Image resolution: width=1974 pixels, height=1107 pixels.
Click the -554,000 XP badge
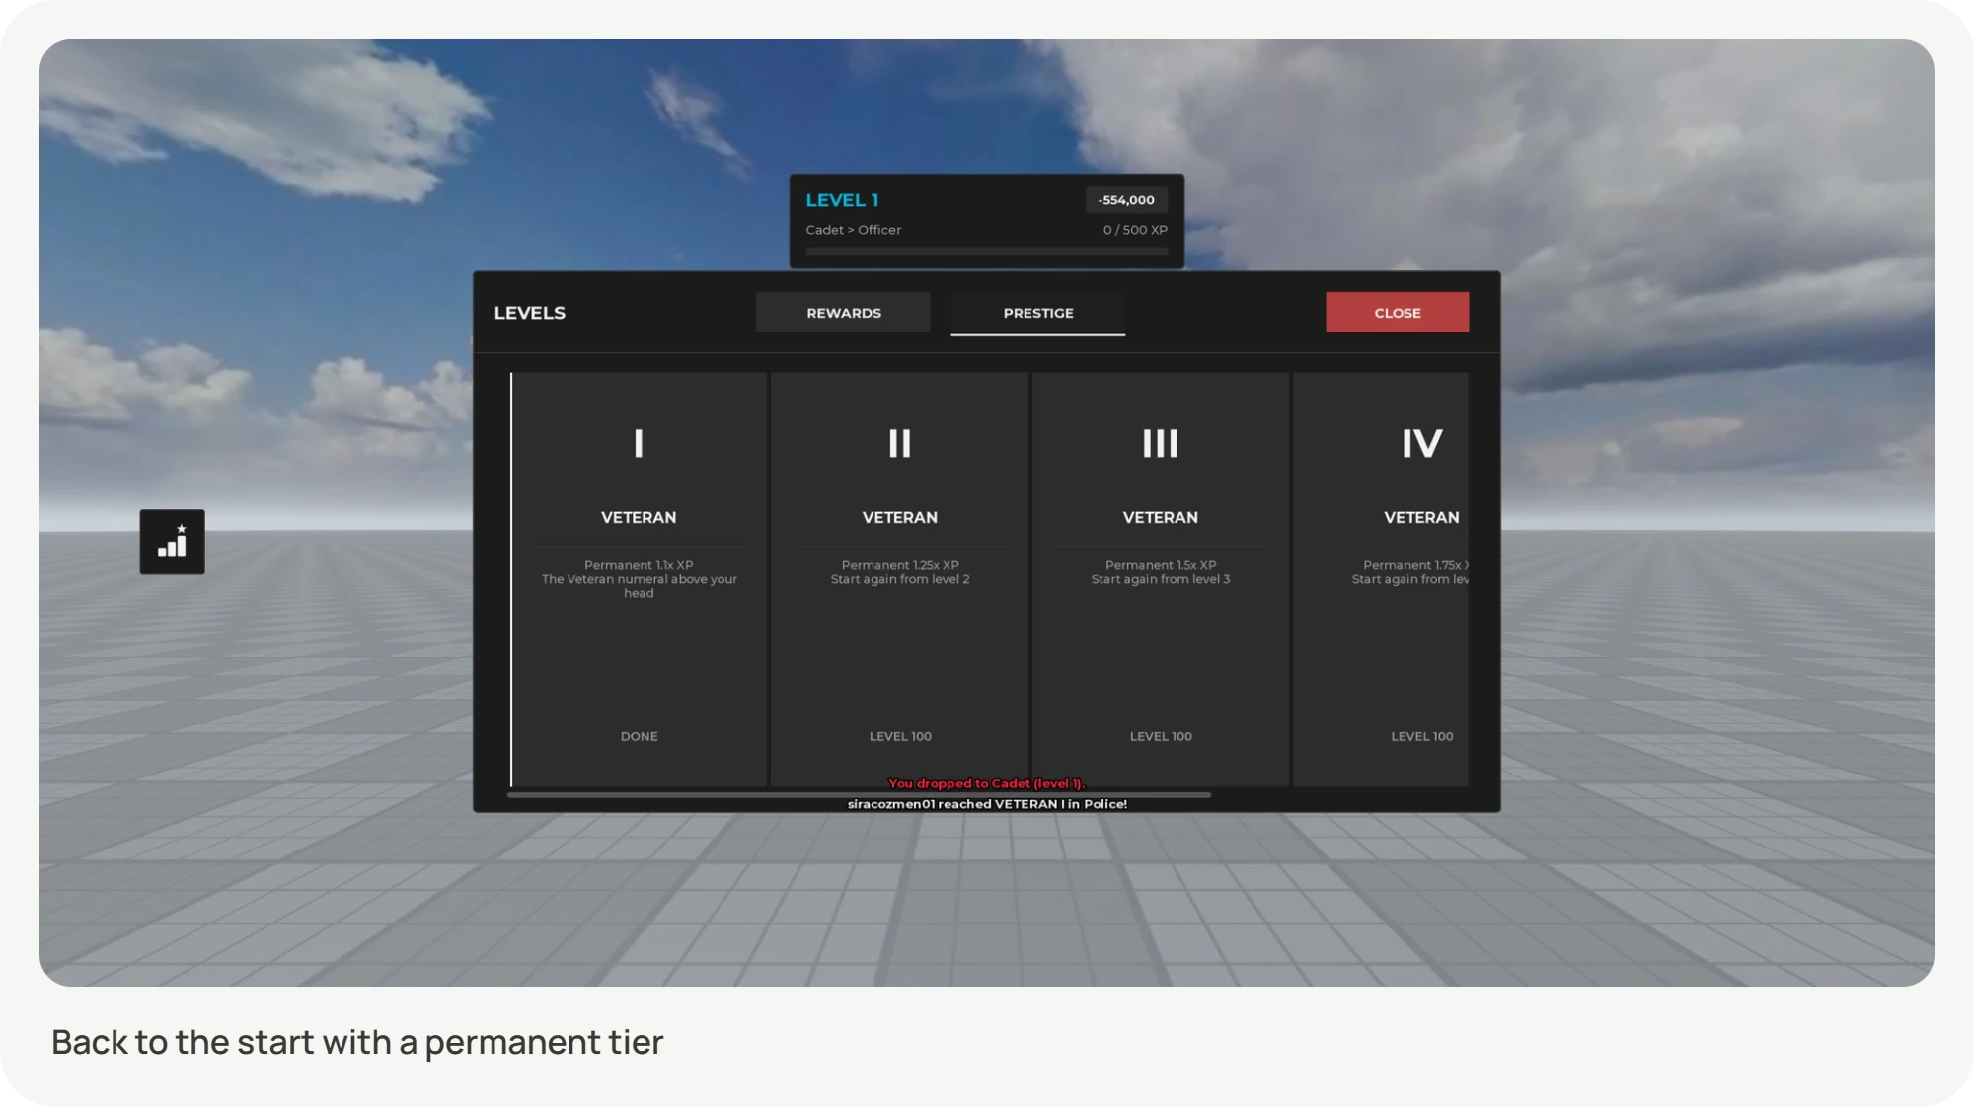coord(1126,200)
